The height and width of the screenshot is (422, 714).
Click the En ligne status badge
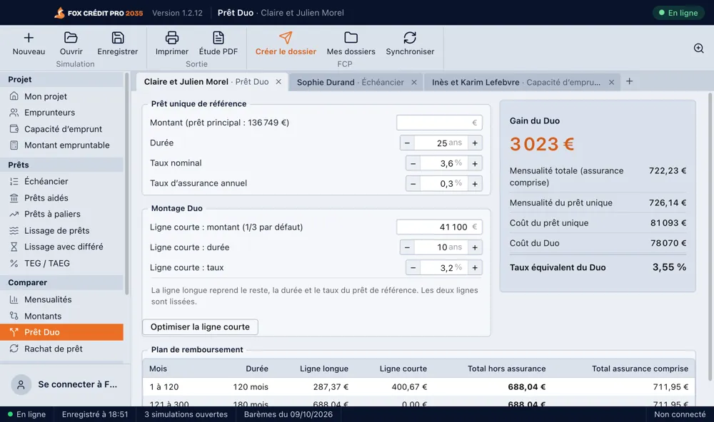click(678, 13)
